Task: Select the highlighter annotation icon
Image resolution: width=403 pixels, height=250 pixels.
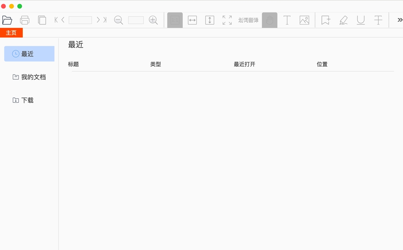Action: tap(343, 20)
